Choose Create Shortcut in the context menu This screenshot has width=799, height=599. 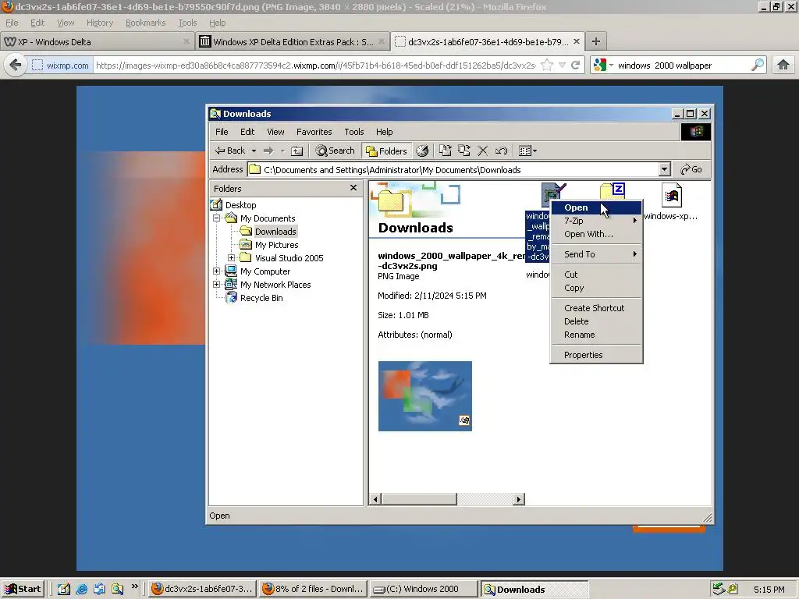tap(596, 308)
